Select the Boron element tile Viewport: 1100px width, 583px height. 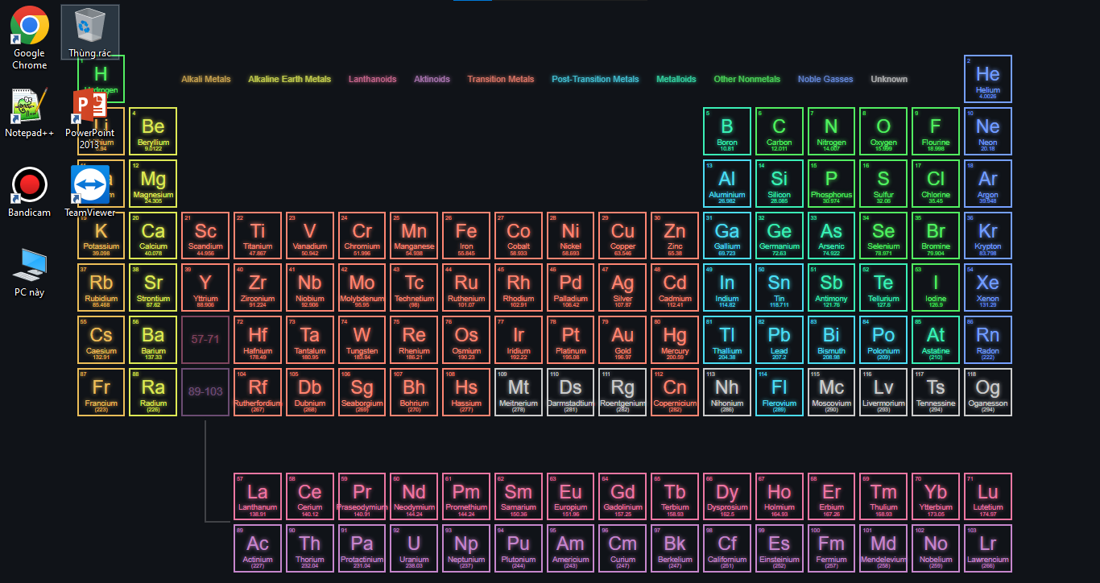727,131
